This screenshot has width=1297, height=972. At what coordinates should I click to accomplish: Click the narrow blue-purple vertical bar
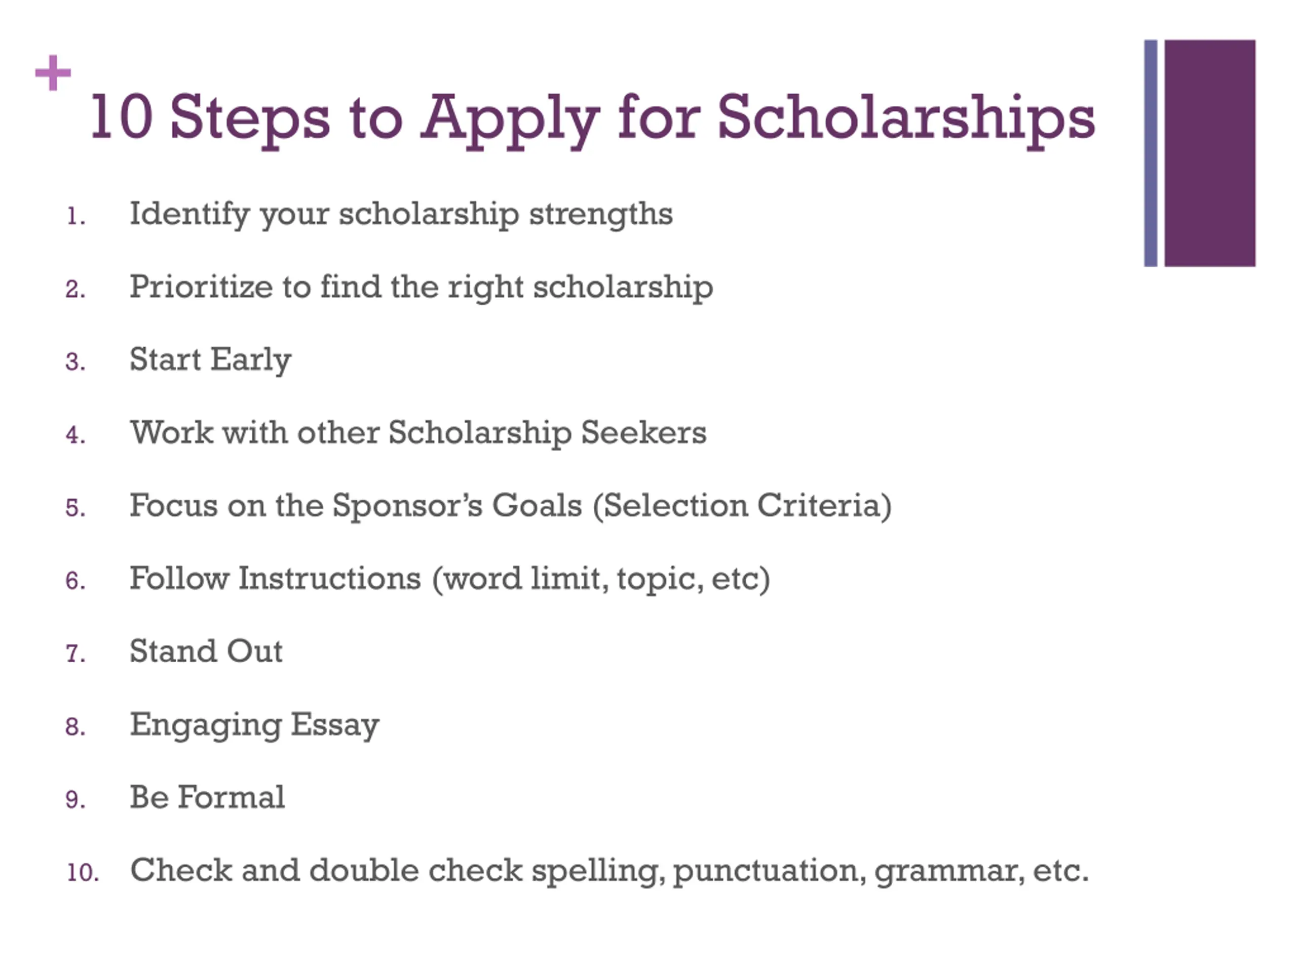[1151, 153]
